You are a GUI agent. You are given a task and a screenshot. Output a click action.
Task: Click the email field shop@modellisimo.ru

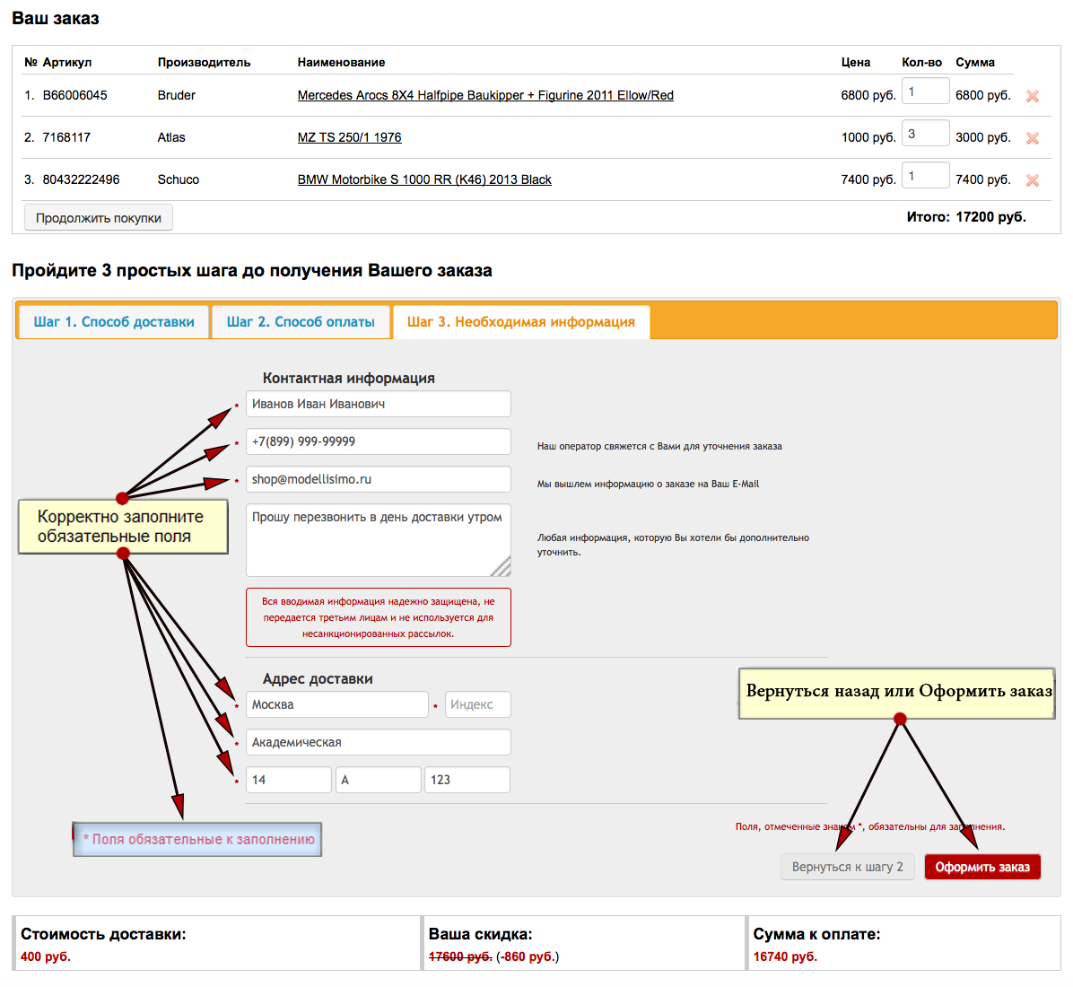378,479
